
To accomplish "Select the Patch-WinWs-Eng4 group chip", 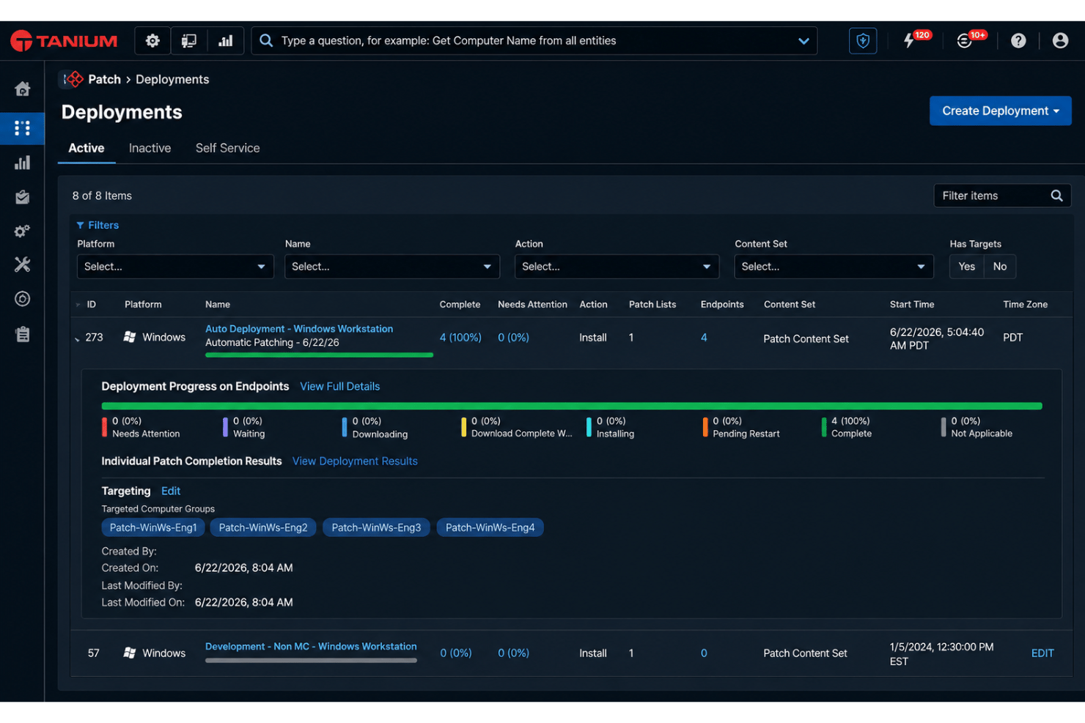I will click(490, 527).
